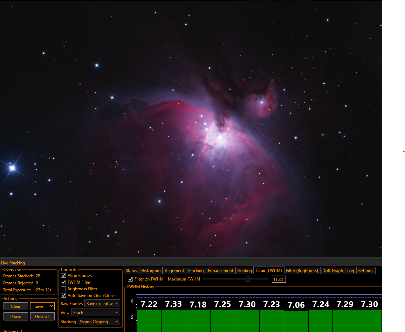405x332 pixels.
Task: Select the Filter (Brightness) tab
Action: tap(302, 271)
